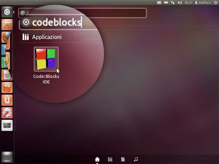Image resolution: width=219 pixels, height=164 pixels.
Task: Clear the original Dash search field
Action: click(x=23, y=13)
